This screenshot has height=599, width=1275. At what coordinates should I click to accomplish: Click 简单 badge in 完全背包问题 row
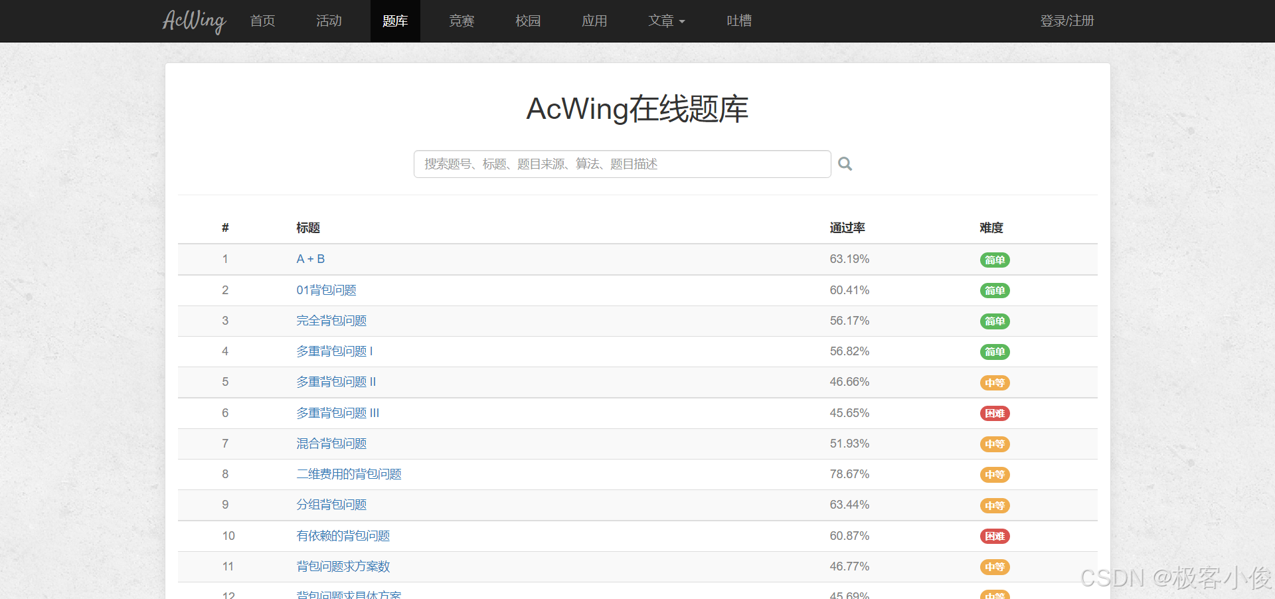point(995,321)
